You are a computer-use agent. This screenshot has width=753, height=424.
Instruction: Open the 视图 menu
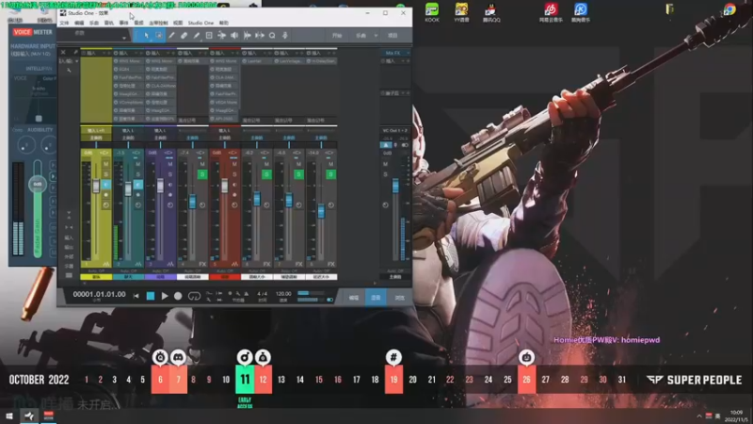(178, 23)
